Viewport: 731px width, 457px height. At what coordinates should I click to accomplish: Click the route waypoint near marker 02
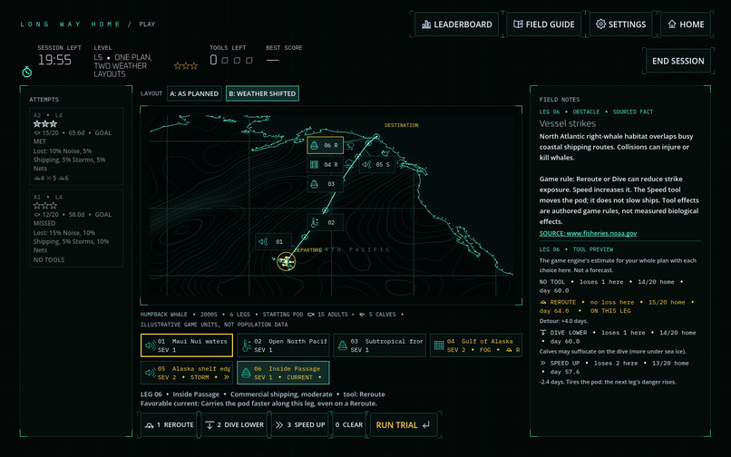point(325,210)
